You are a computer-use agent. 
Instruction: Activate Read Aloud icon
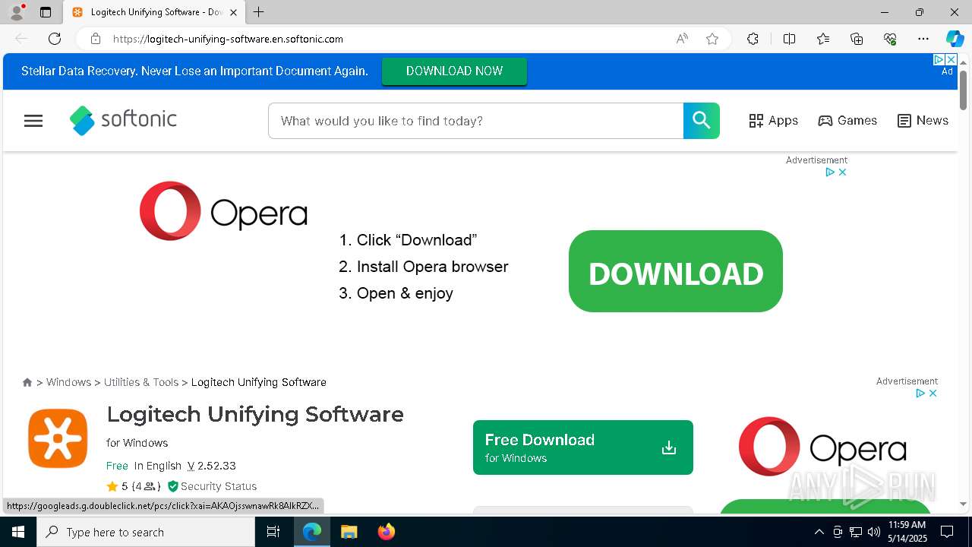[x=682, y=39]
